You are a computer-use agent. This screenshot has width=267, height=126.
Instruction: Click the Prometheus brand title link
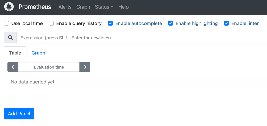point(35,7)
